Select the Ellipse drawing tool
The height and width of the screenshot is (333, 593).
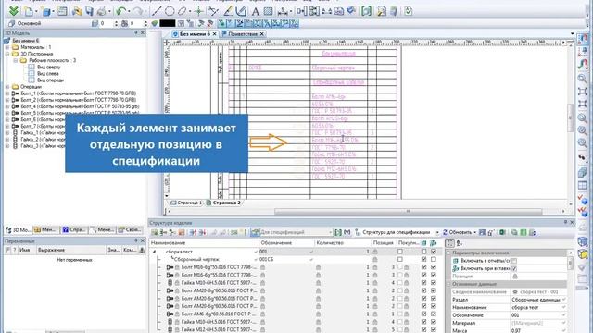[x=183, y=11]
